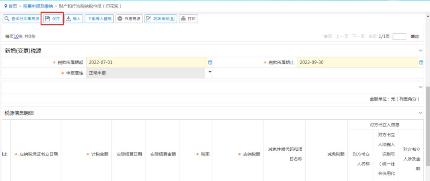The image size is (430, 181).
Task: Click the 查询已采集税源 search button
Action: tap(22, 19)
